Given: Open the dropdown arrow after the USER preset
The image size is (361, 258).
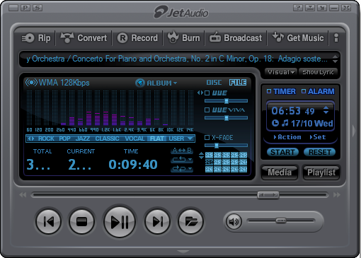Looking at the screenshot, I should click(x=190, y=139).
